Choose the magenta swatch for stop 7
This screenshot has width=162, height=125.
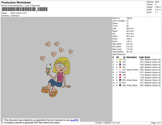coord(120,75)
